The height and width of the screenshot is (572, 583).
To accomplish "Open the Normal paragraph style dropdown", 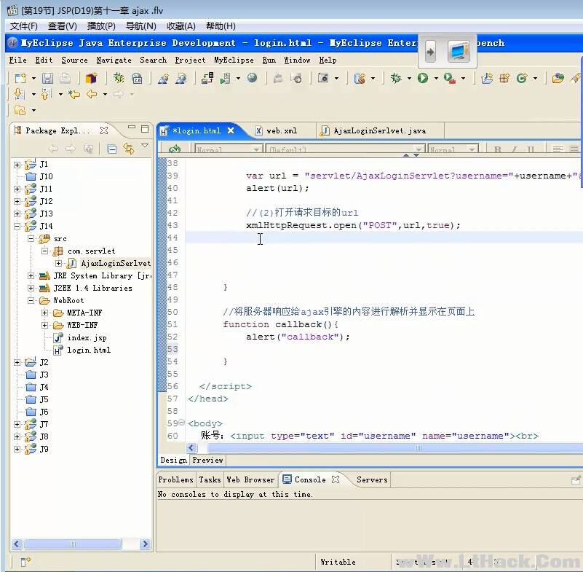I will (x=255, y=150).
